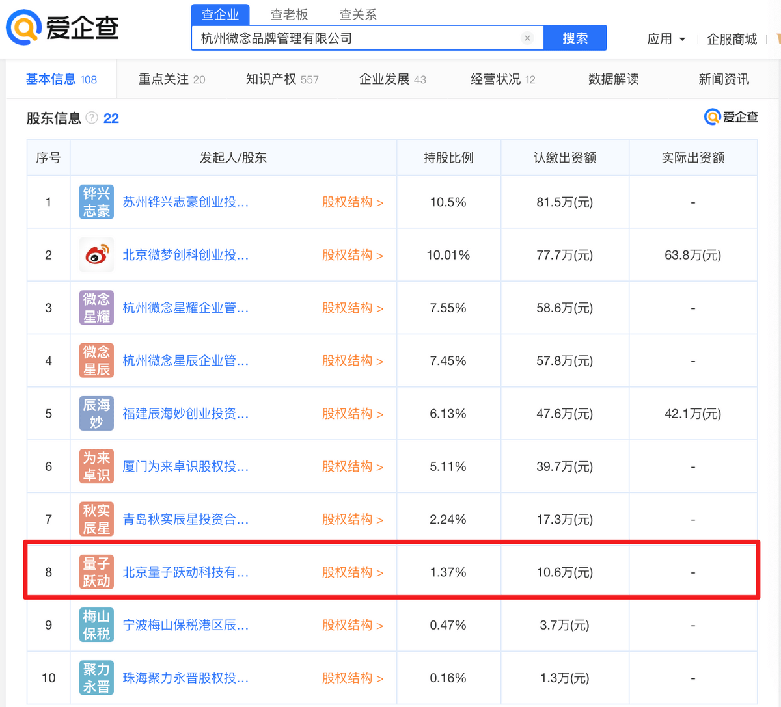
Task: Click the 梅山保税 teal logo badge
Action: point(96,625)
